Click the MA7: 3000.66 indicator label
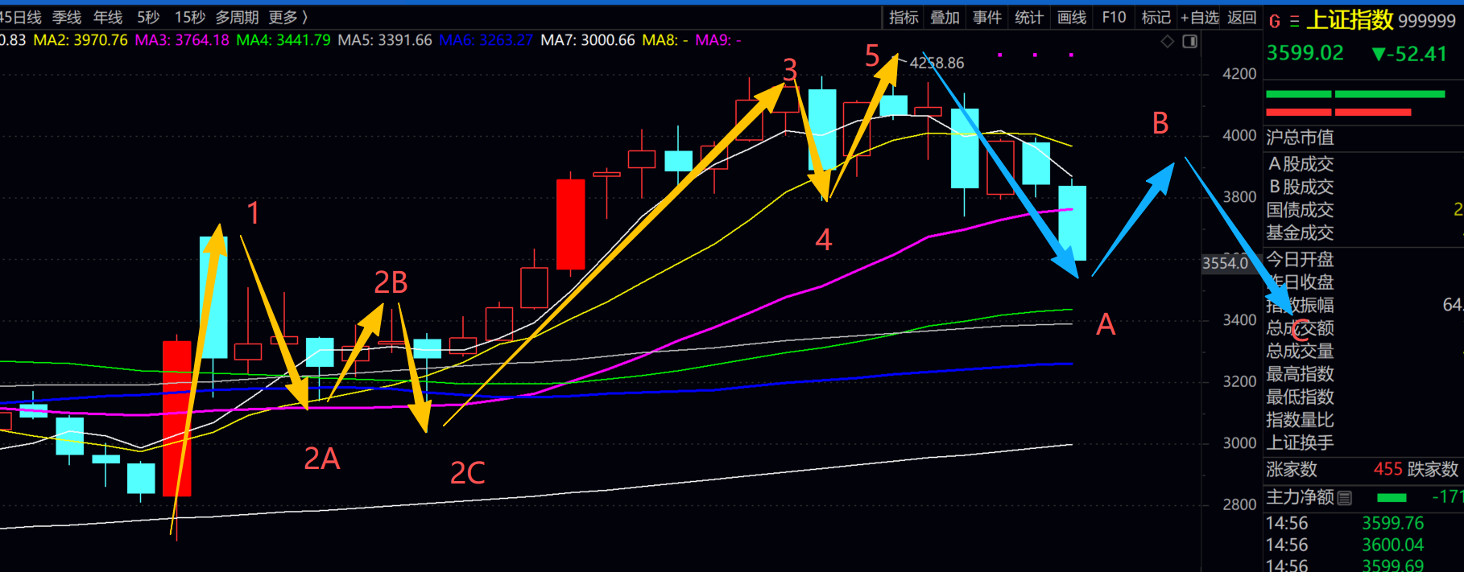Screen dimensions: 1464x572 pyautogui.click(x=588, y=40)
